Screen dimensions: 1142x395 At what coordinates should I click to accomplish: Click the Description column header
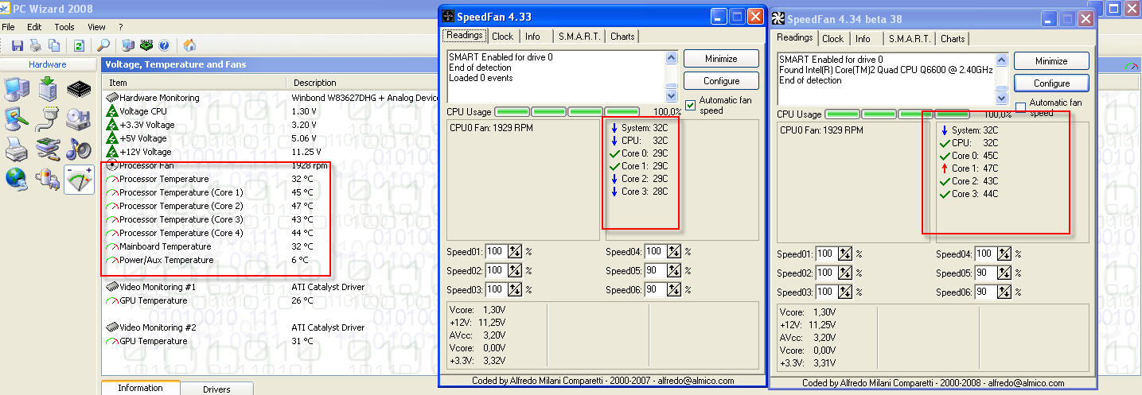[362, 83]
